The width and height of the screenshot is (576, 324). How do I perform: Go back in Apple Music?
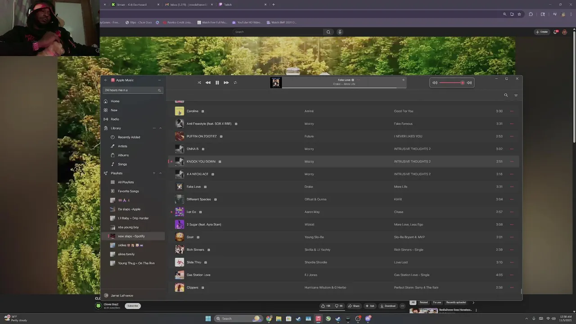(106, 80)
